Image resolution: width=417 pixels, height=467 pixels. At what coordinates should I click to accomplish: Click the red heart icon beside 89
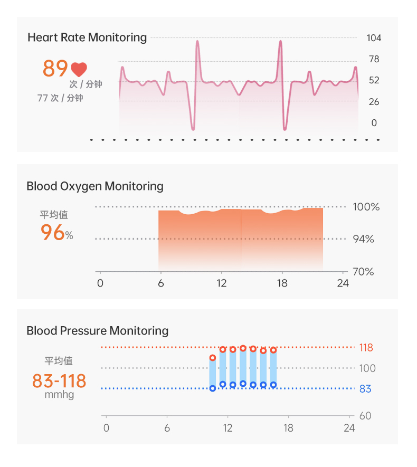[79, 70]
